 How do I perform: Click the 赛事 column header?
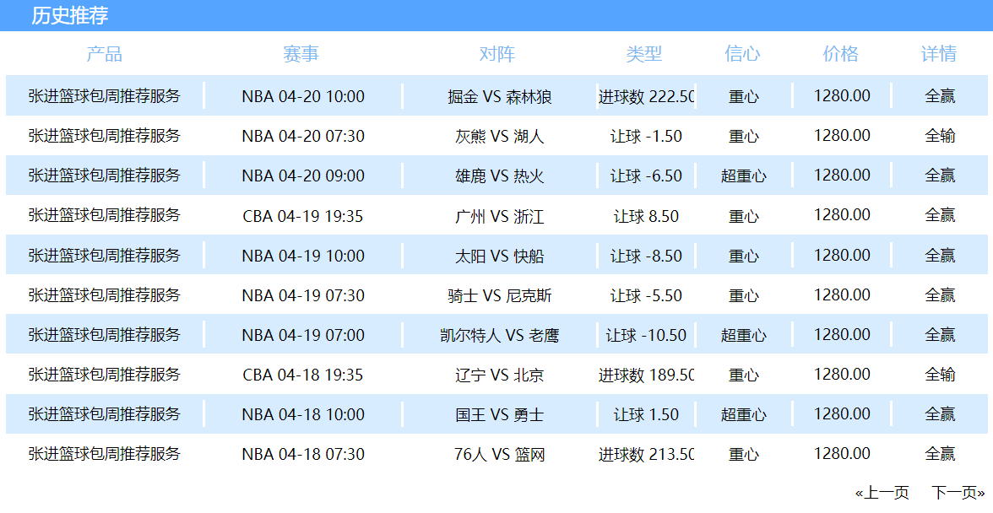pos(301,54)
